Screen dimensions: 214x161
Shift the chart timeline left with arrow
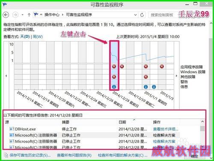click(6, 76)
